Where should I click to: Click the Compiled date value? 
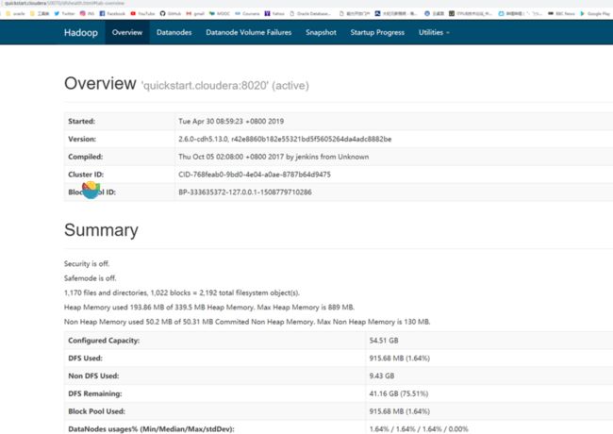[x=273, y=157]
